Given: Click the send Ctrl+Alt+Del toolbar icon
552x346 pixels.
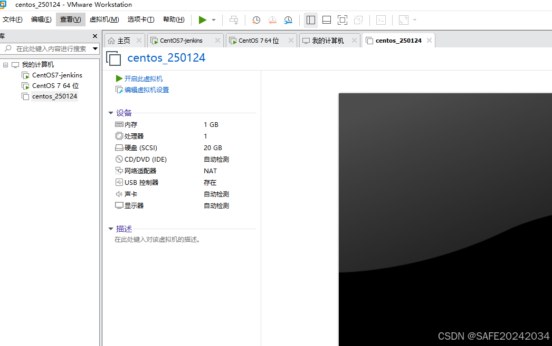Looking at the screenshot, I should [234, 20].
